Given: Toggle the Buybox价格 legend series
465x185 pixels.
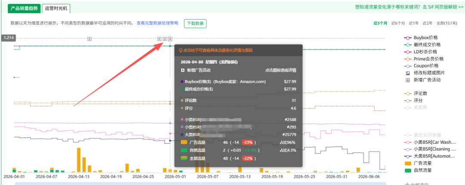Looking at the screenshot, I should 421,38.
